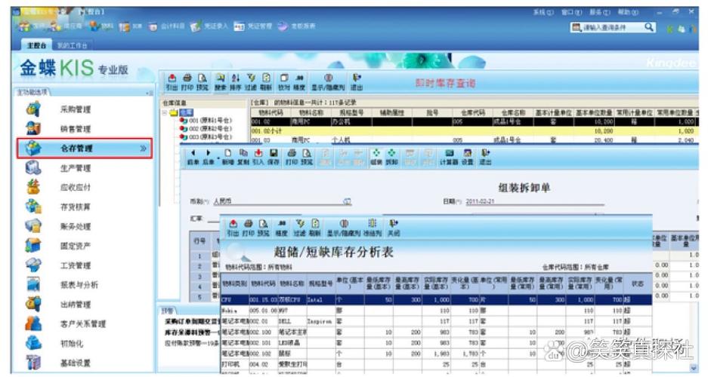This screenshot has width=708, height=377.
Task: Open 窗口 menu
Action: tap(571, 12)
